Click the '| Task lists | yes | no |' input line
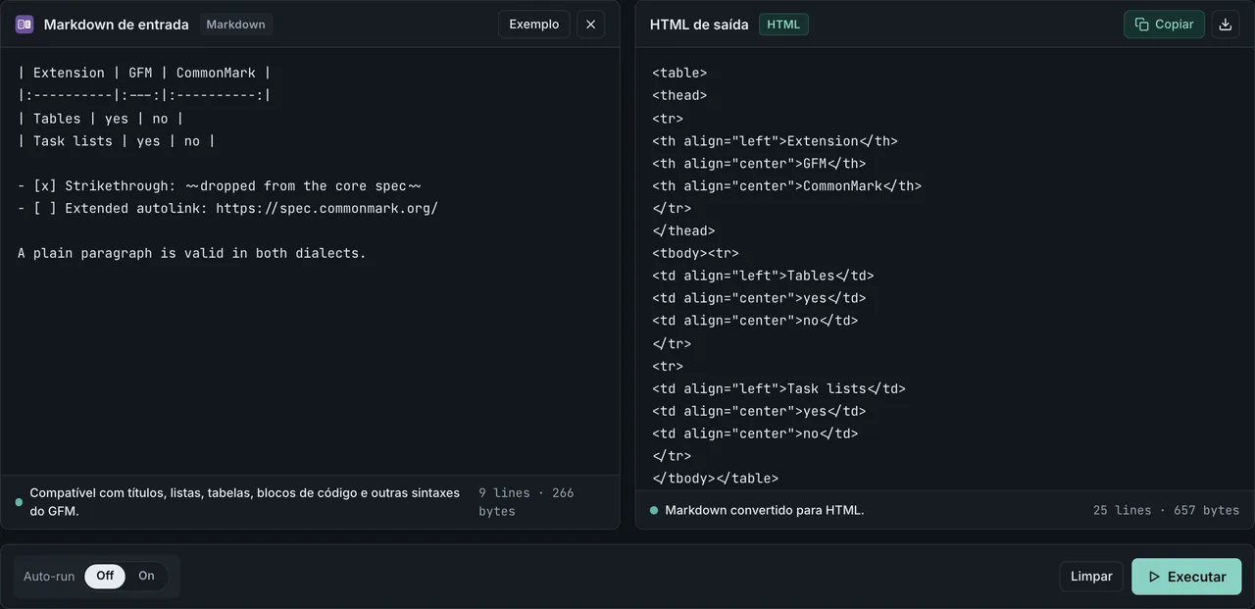The height and width of the screenshot is (609, 1255). pos(116,140)
